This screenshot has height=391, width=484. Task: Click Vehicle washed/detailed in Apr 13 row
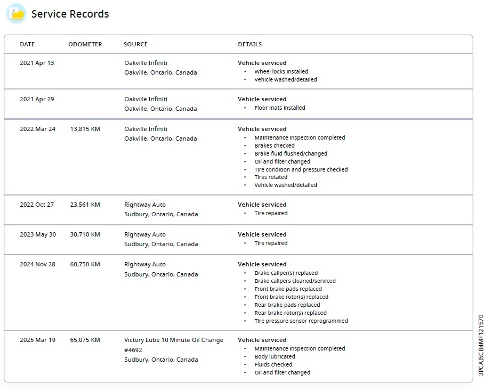pos(286,79)
